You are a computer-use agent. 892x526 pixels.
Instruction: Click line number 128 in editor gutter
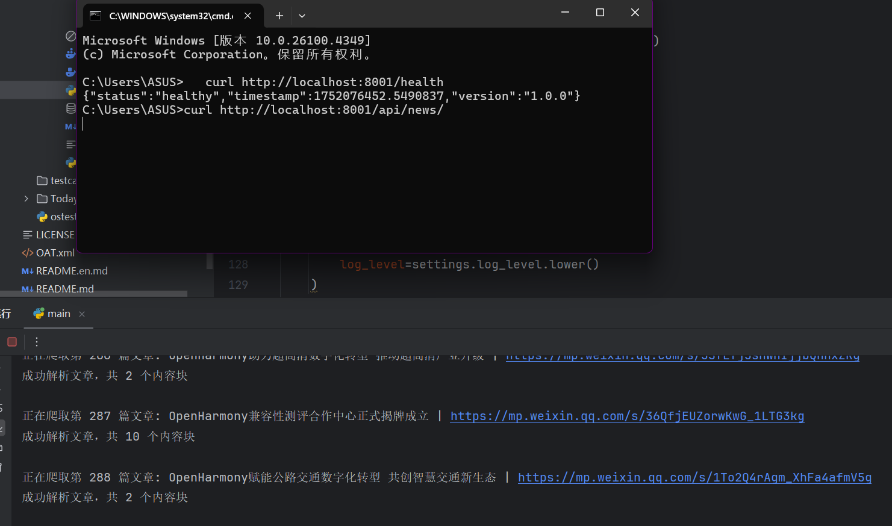(x=238, y=264)
